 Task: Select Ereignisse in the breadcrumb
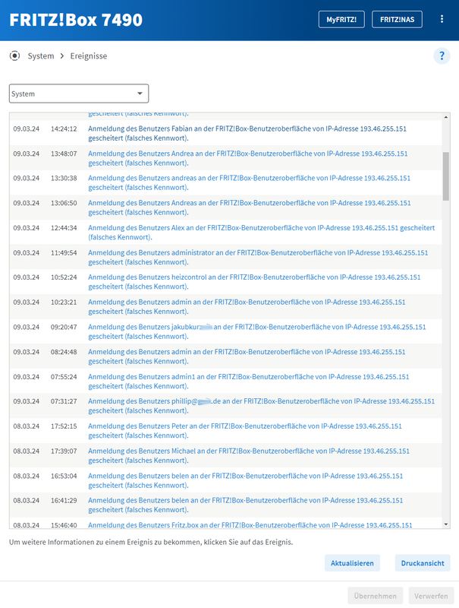[89, 55]
